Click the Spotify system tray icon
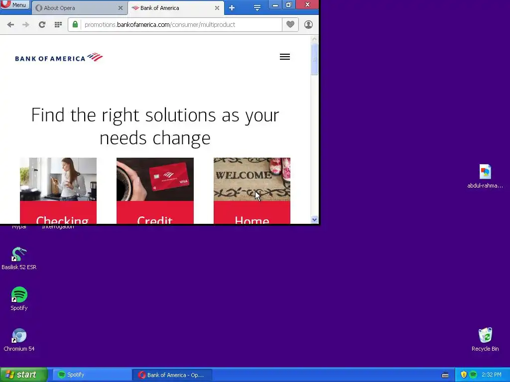The image size is (510, 382). 473,375
